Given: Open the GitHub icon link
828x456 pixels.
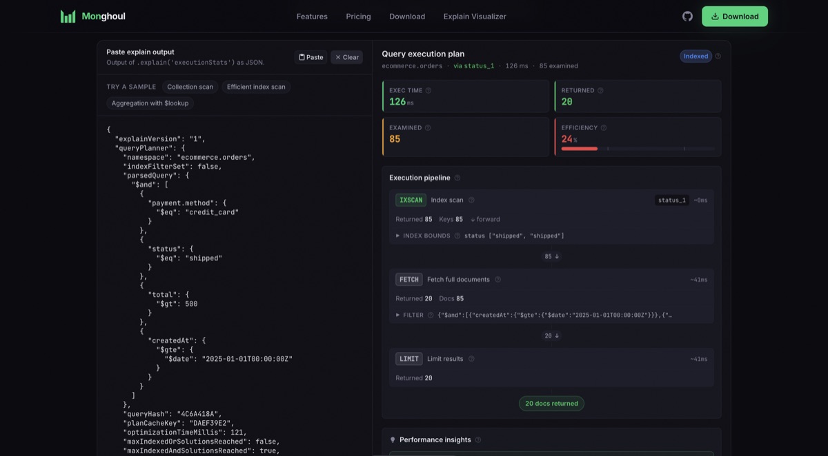Looking at the screenshot, I should coord(687,16).
